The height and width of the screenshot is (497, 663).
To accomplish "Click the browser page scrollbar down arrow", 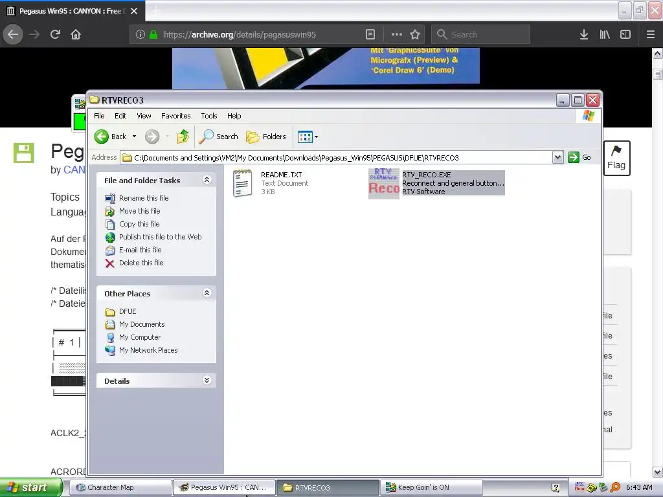I will (658, 472).
